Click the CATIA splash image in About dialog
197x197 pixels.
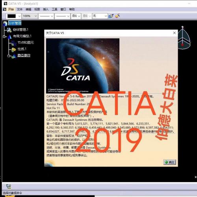[x=83, y=66]
